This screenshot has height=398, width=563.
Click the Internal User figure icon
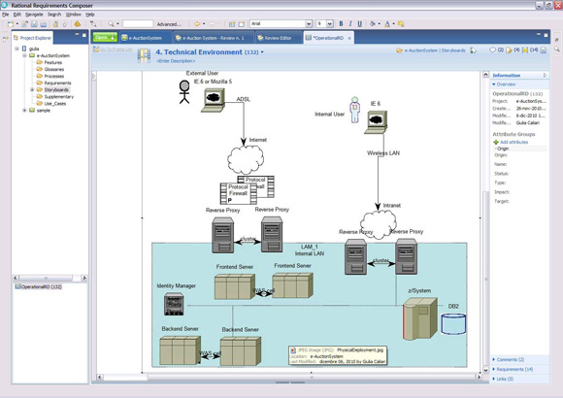click(354, 110)
